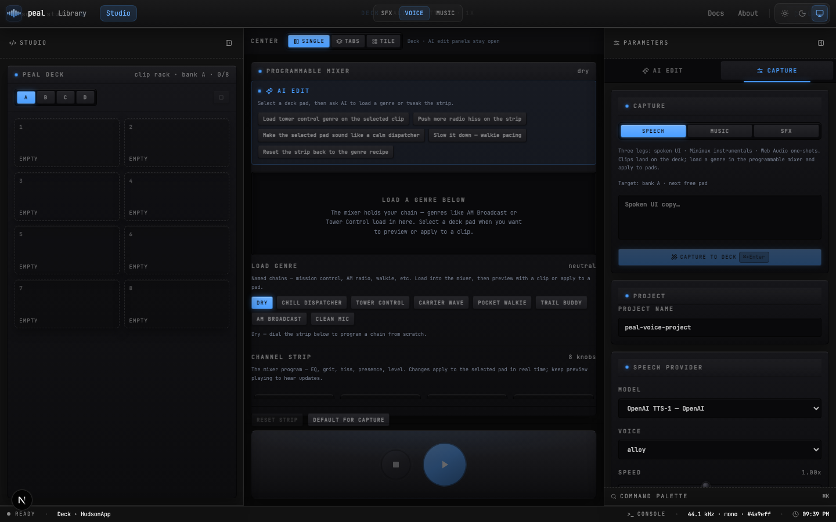Start playback with the blue play button

(x=445, y=465)
